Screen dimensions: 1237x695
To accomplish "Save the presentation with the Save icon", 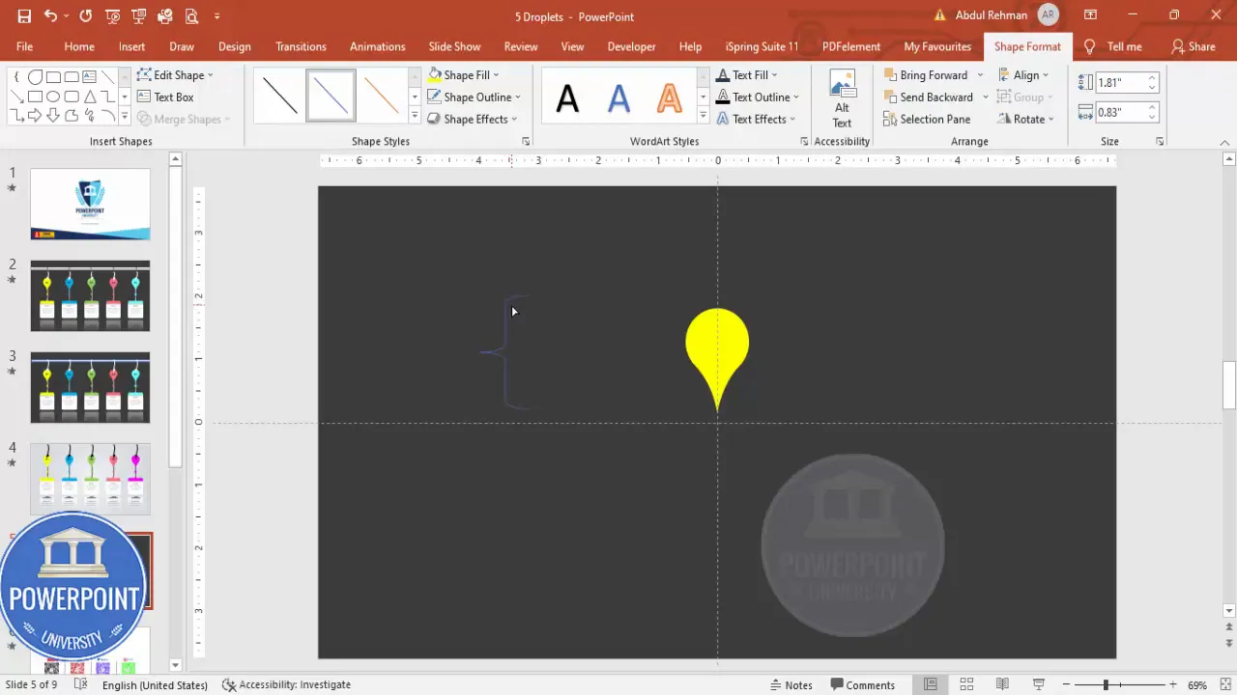I will 24,16.
